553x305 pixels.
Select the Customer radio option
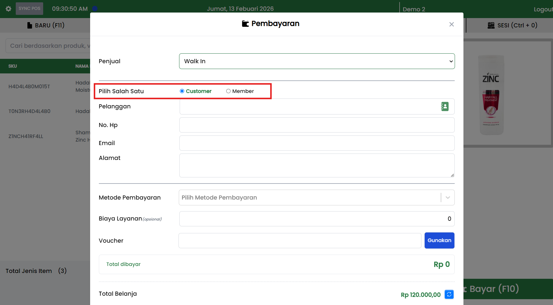tap(182, 91)
